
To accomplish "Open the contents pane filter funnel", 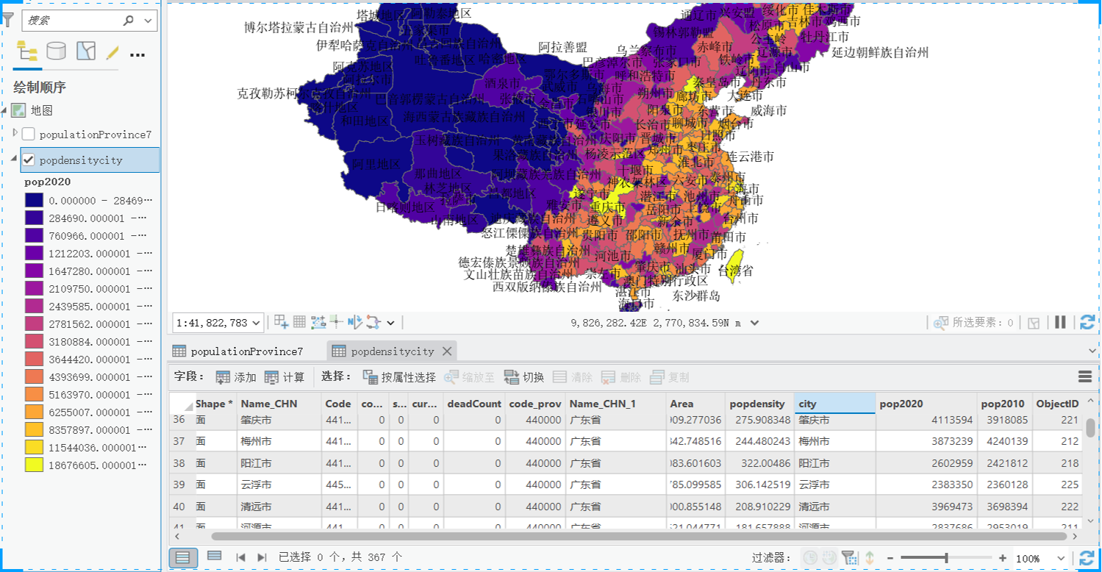I will (8, 20).
